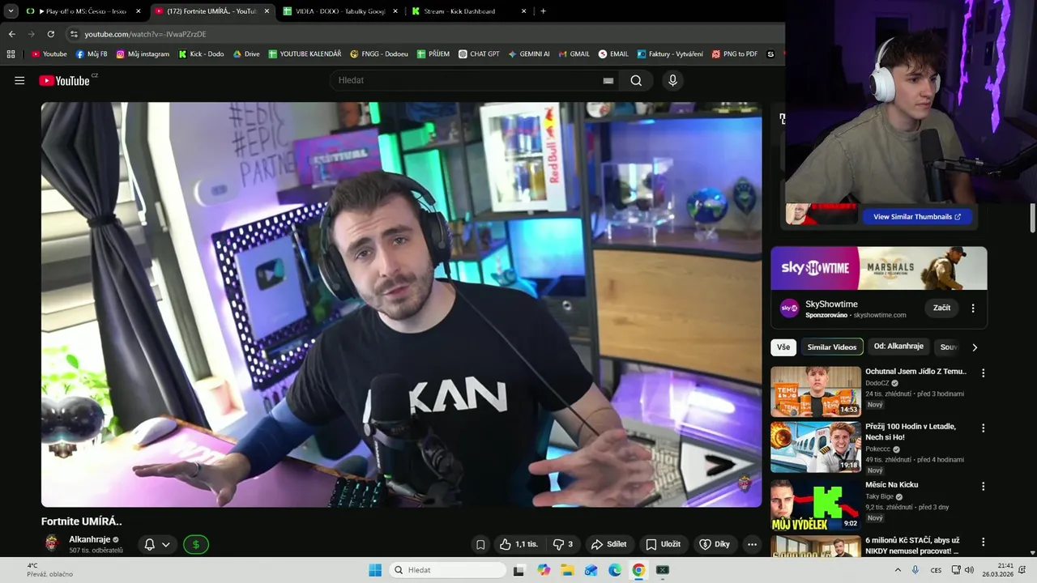The width and height of the screenshot is (1037, 583).
Task: Like the video with 1,1 tis. likes
Action: 518,544
